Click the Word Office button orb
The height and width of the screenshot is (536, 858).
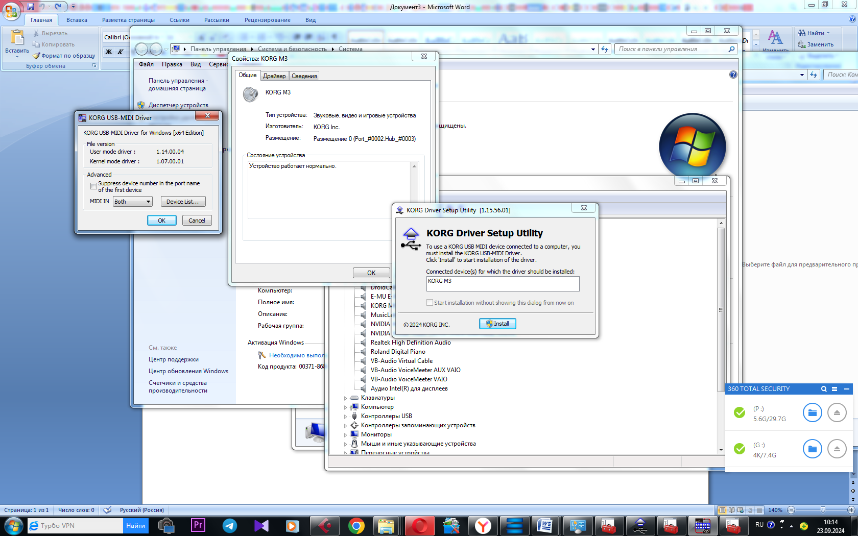pyautogui.click(x=11, y=11)
